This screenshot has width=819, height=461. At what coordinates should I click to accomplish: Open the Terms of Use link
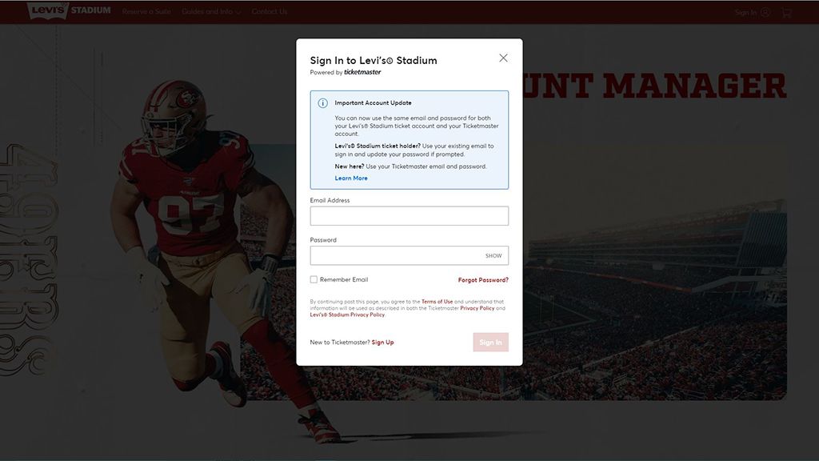[437, 302]
